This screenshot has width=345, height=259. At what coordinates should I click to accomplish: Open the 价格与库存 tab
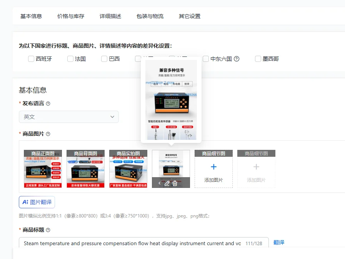point(71,16)
